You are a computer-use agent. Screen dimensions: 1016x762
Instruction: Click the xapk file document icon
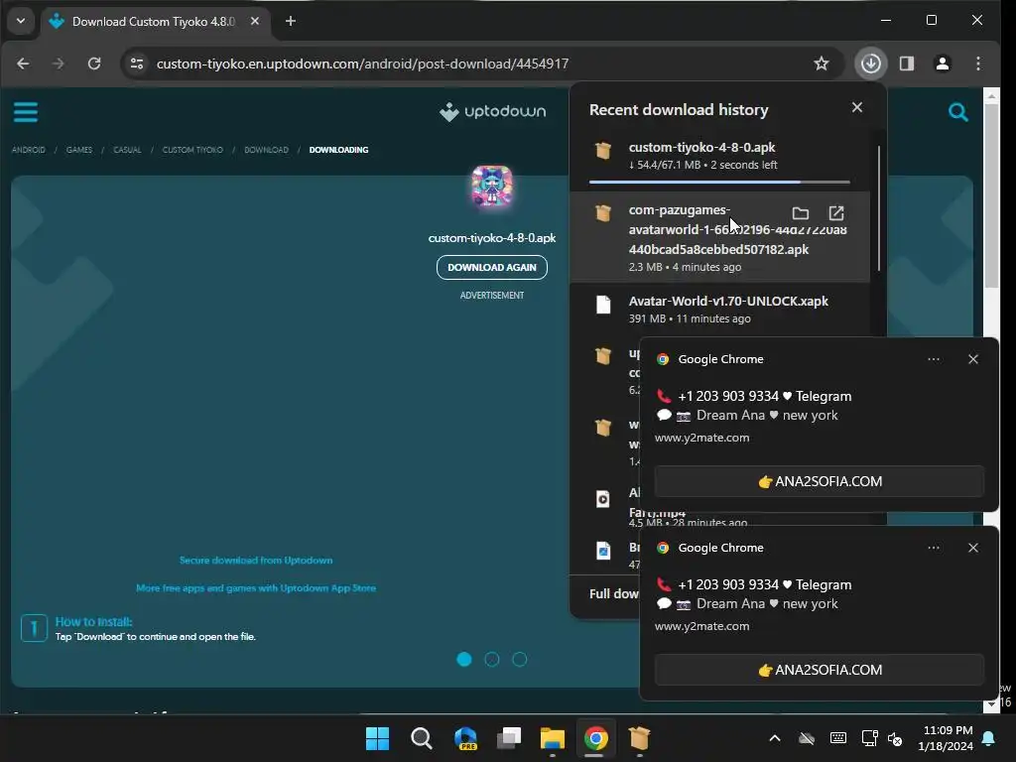[603, 305]
